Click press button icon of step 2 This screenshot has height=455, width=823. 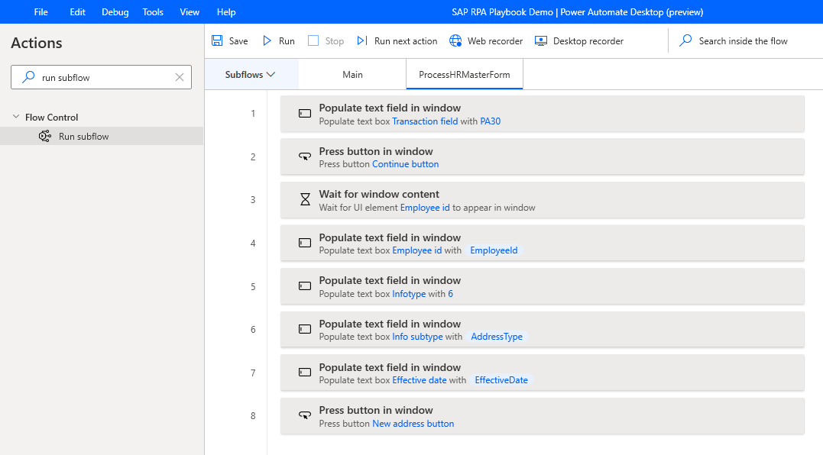(305, 157)
